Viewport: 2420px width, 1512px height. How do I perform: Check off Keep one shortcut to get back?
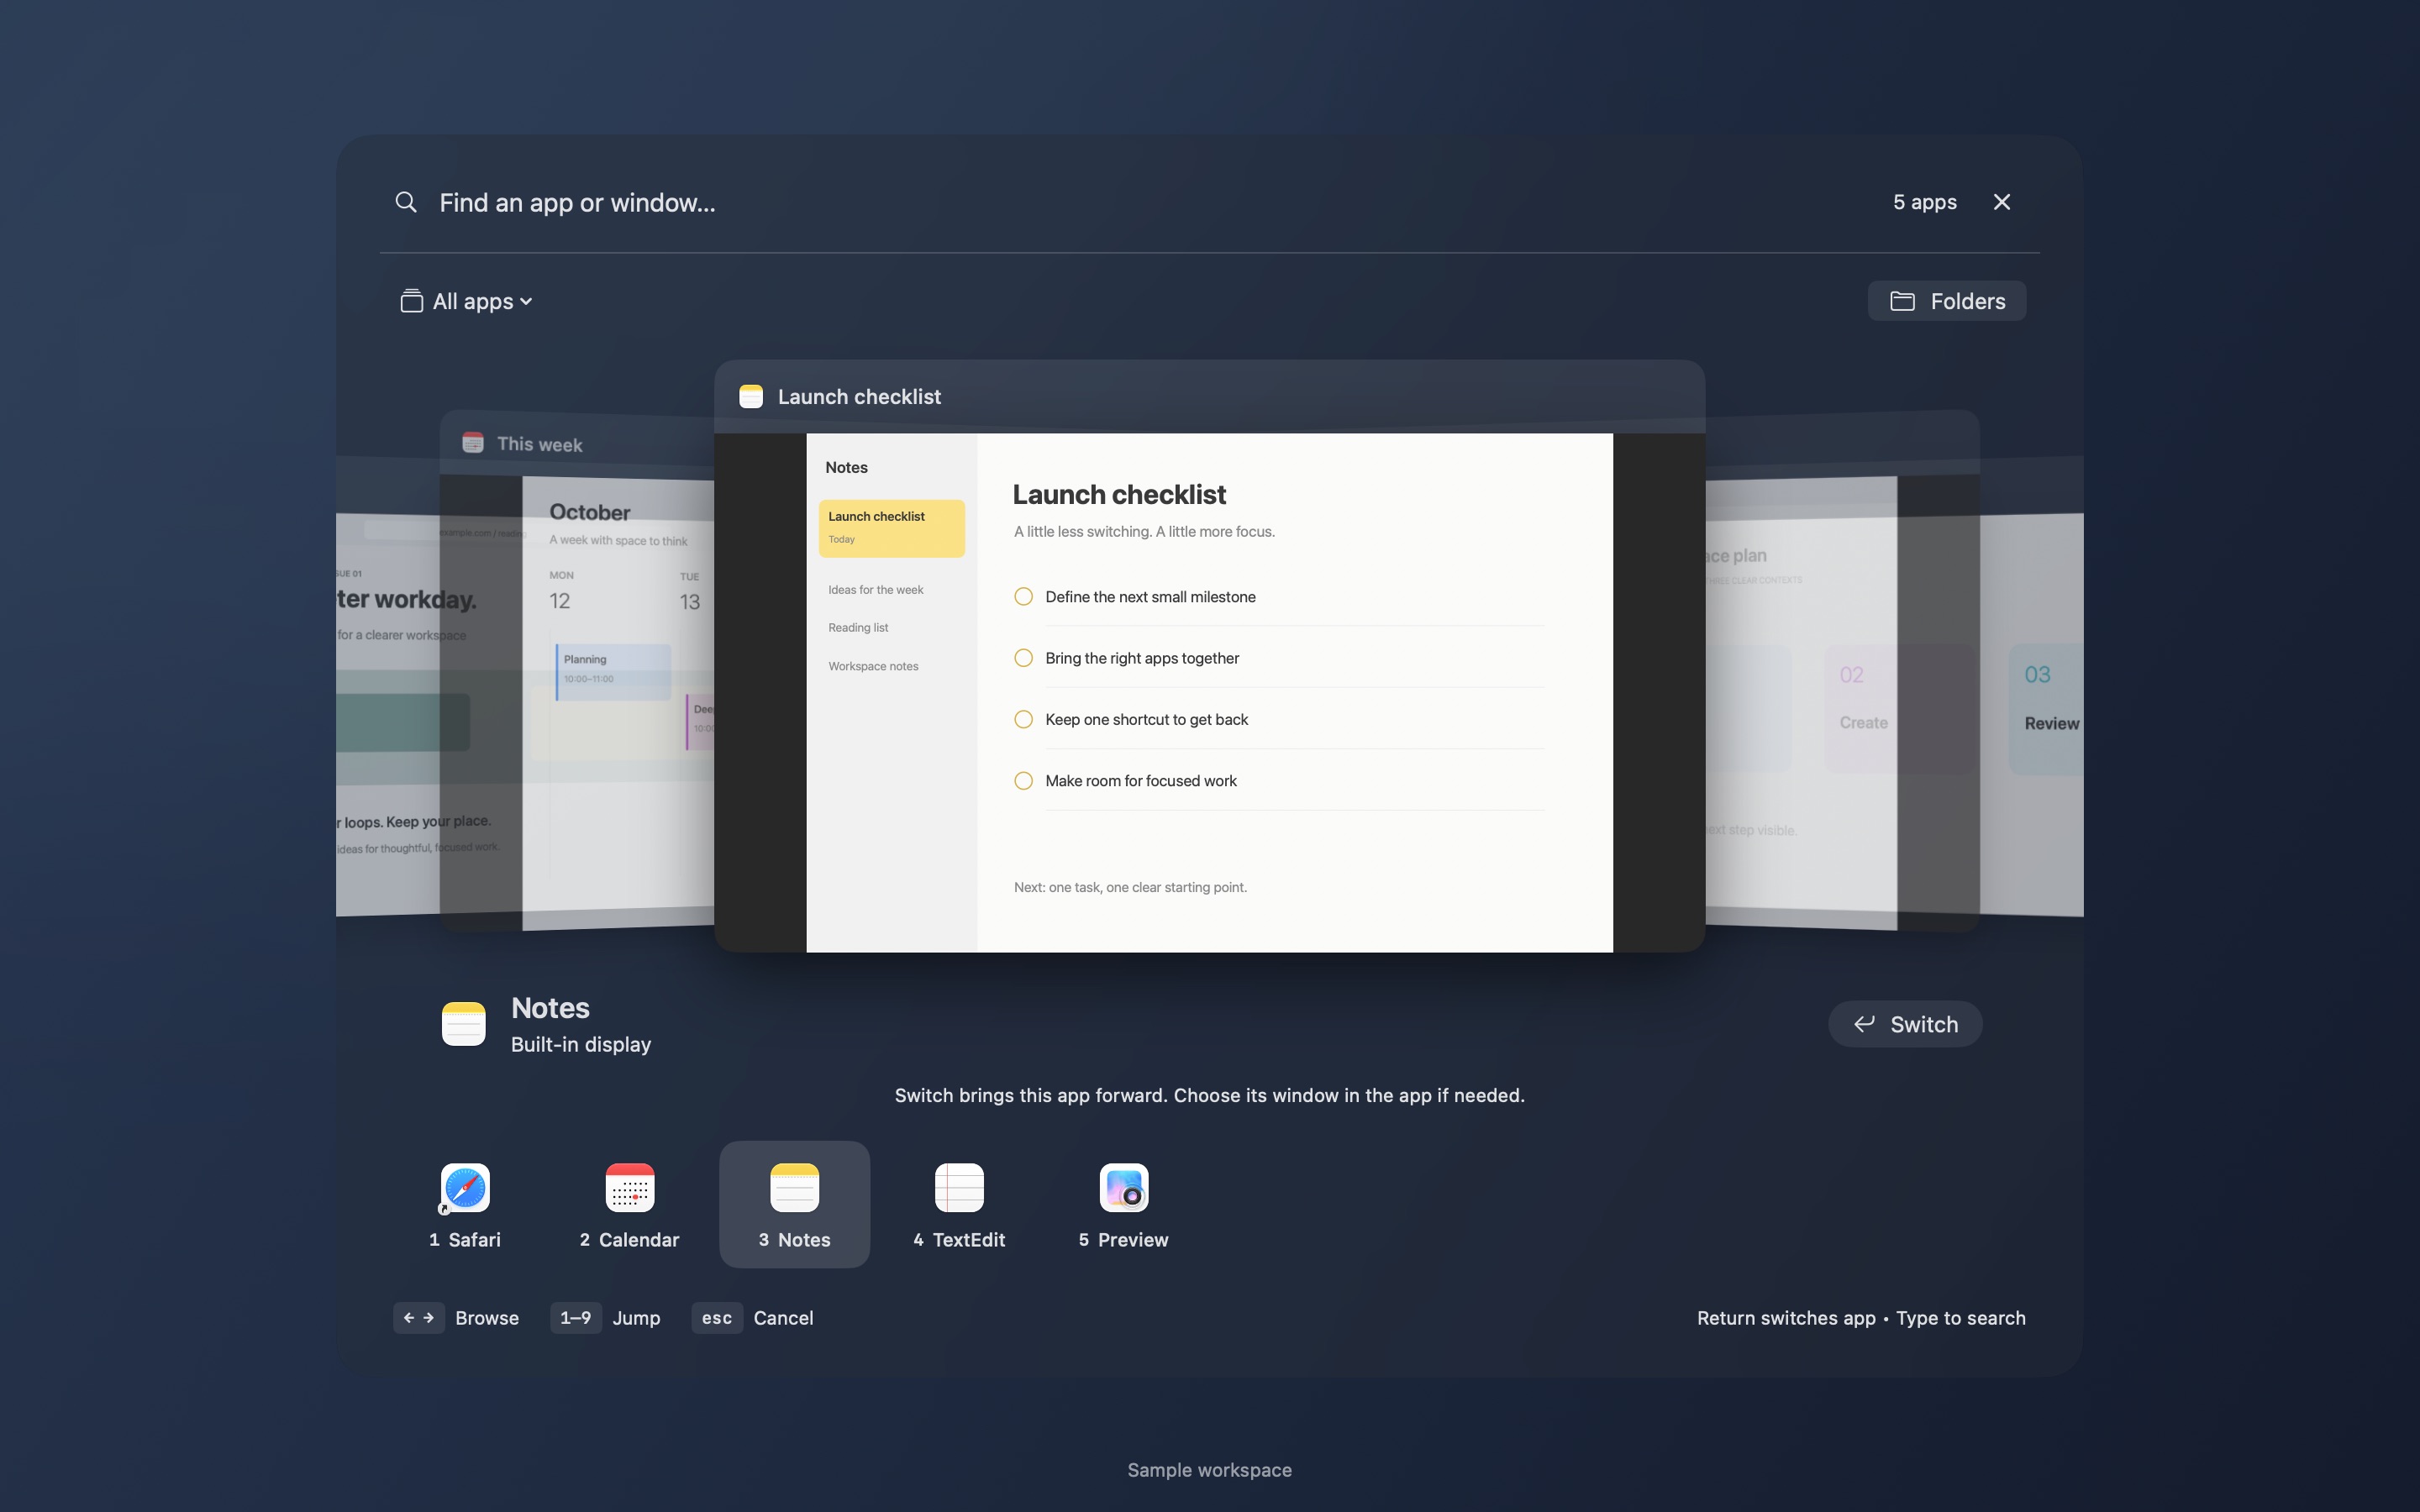click(1023, 719)
